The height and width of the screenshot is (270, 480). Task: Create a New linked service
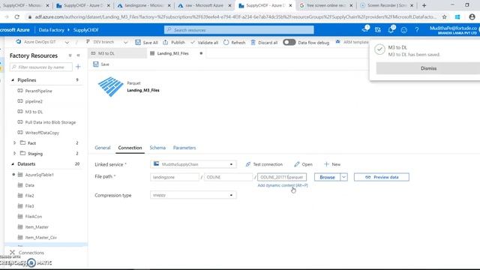pos(332,164)
